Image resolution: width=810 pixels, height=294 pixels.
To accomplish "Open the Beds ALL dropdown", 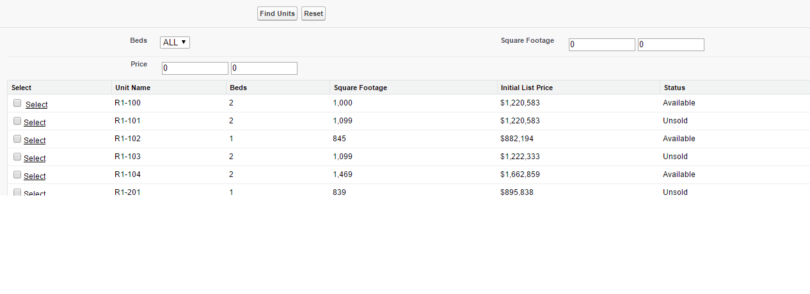I will point(175,42).
